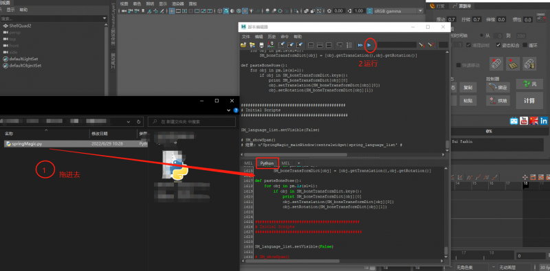Open Script Editor 编辑 menu
This screenshot has width=550, height=271.
pos(259,36)
